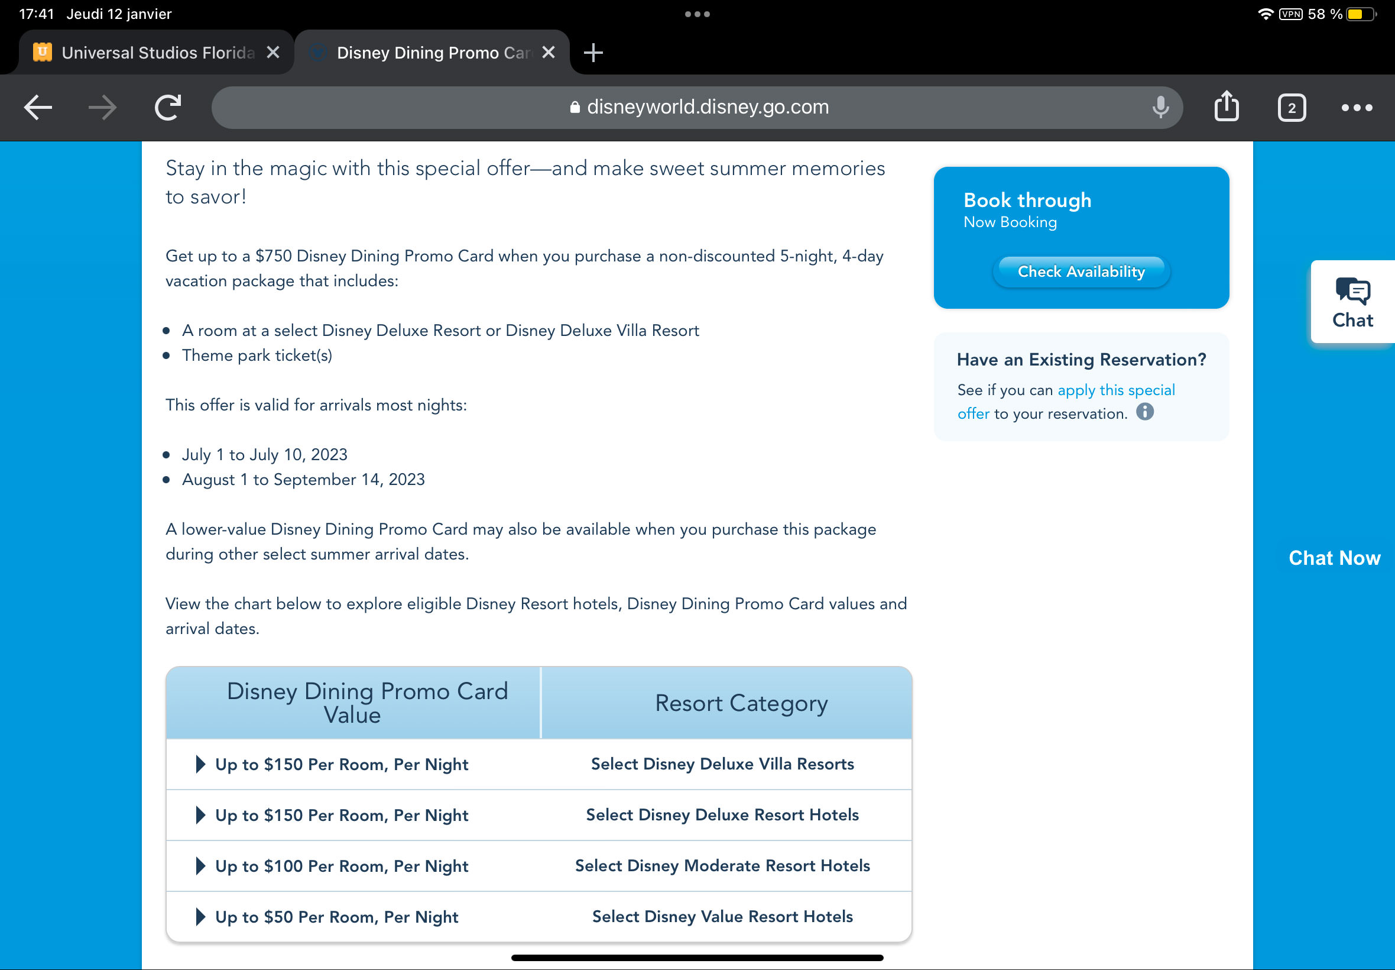Add a new tab with plus icon
1395x970 pixels.
[x=593, y=53]
